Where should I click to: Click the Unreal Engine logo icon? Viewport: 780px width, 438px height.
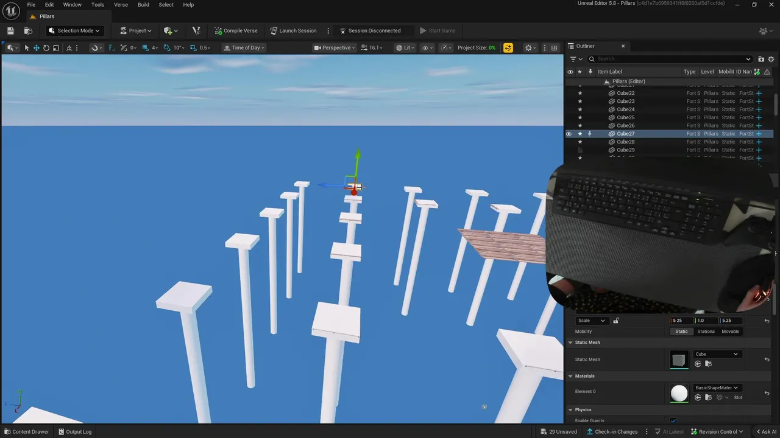pyautogui.click(x=11, y=10)
